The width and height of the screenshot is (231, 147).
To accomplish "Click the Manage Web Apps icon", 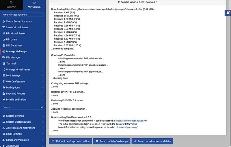I will pyautogui.click(x=4, y=52).
